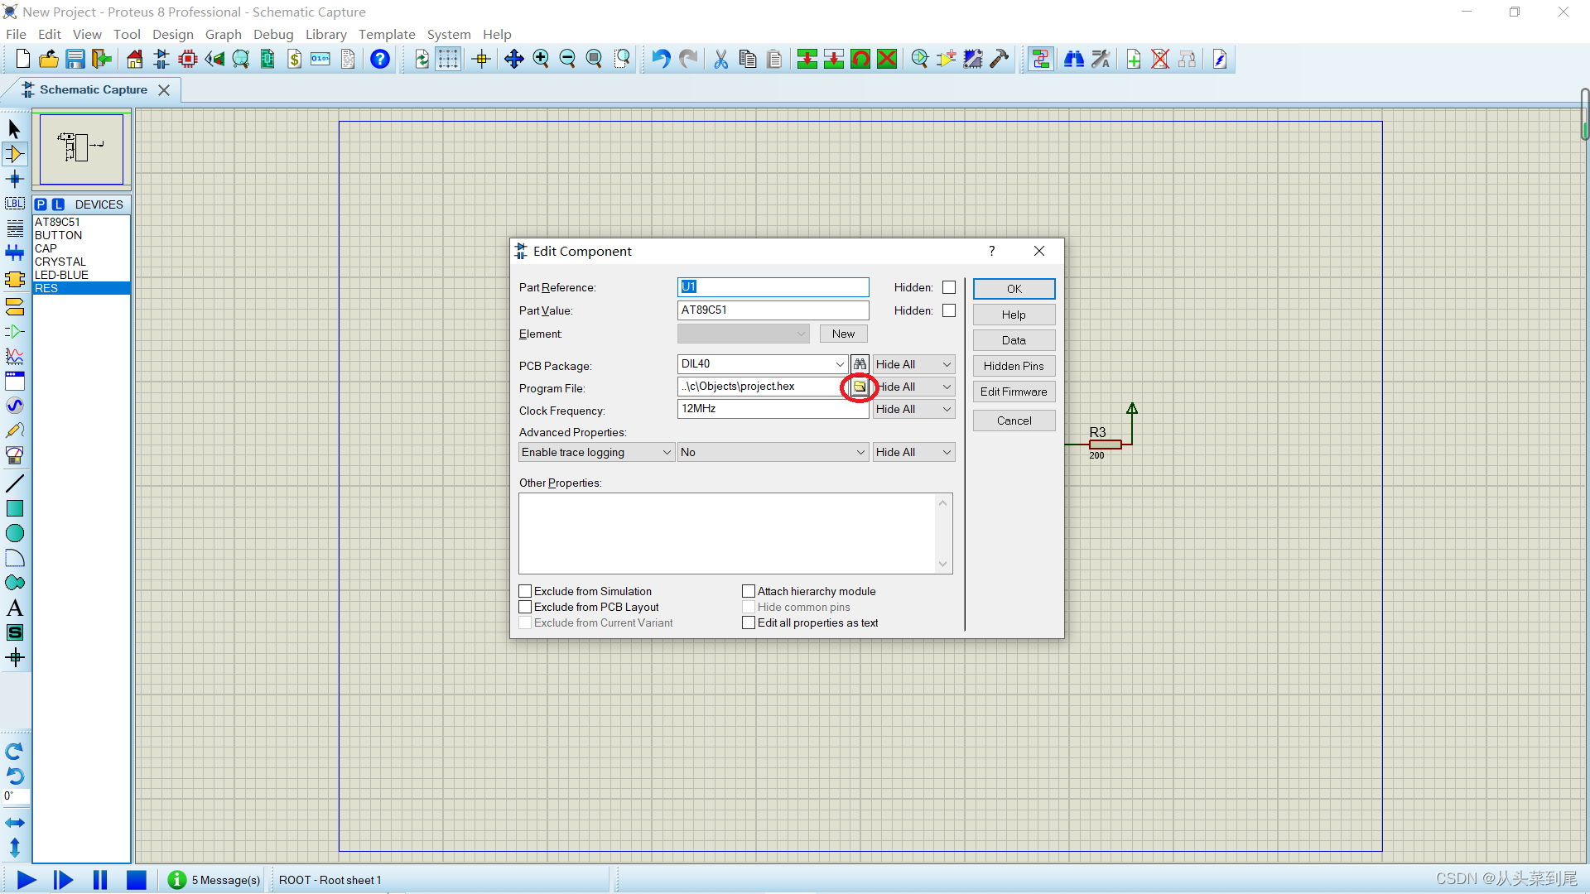Switch to Schematic Capture tab

[x=93, y=89]
